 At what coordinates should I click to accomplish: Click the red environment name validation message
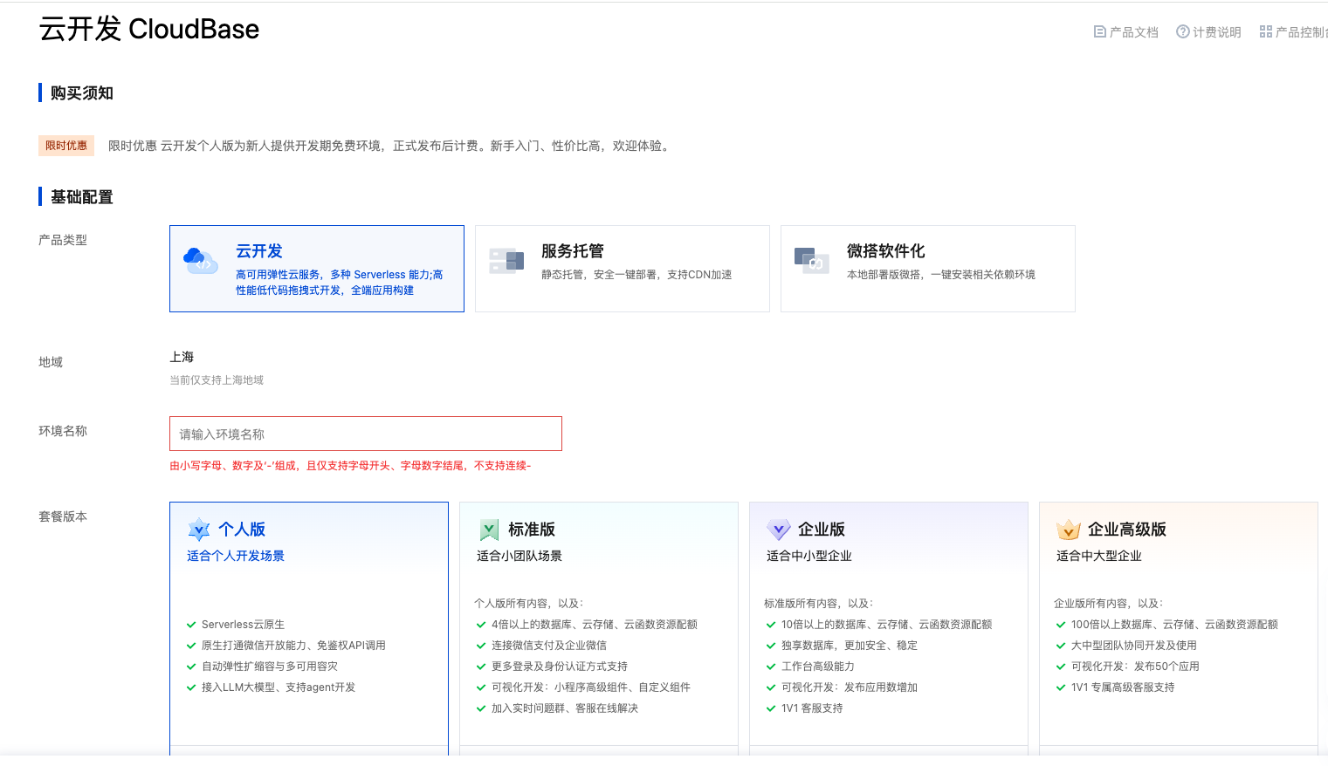click(350, 466)
